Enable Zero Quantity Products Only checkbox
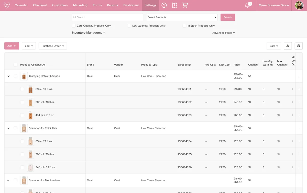 click(74, 26)
